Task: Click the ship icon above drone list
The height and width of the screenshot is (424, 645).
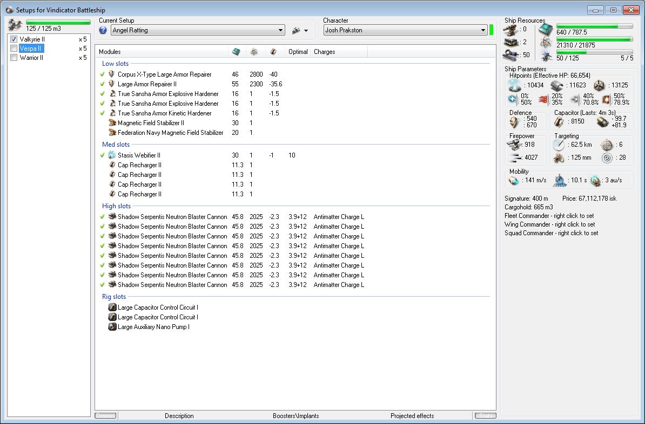Action: click(x=15, y=25)
